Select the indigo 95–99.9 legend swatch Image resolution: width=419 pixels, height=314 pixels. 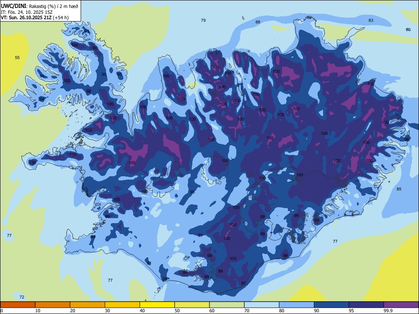click(x=366, y=305)
